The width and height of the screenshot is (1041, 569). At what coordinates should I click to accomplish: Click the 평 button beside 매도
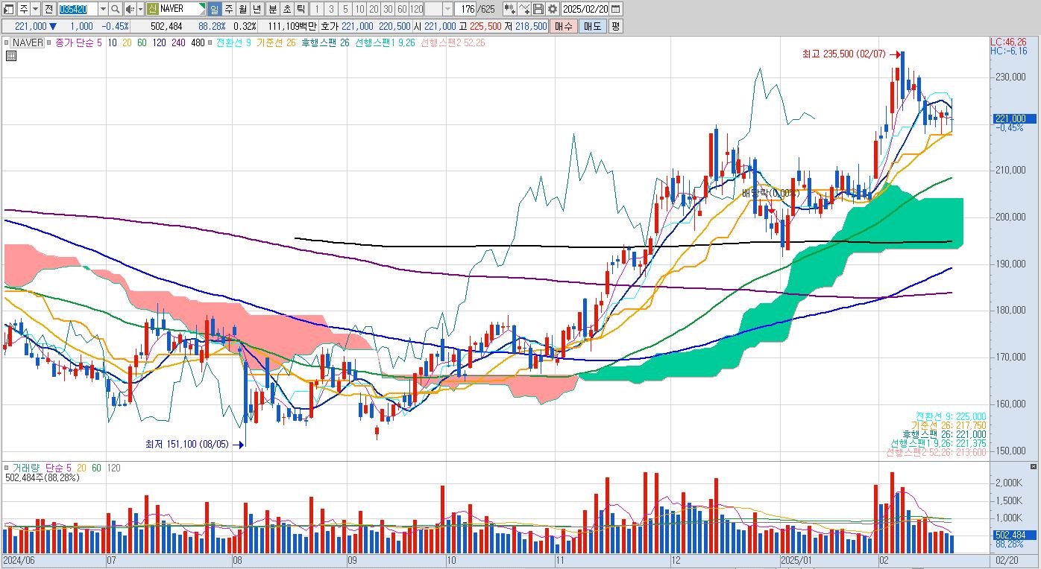pos(615,25)
